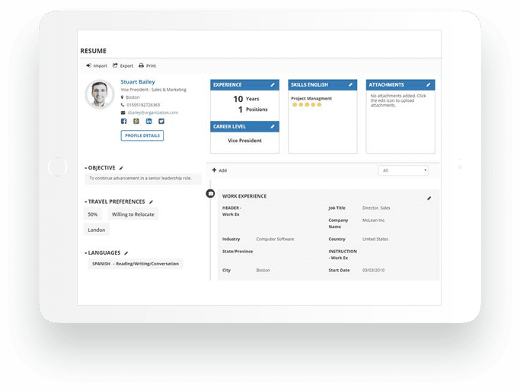The height and width of the screenshot is (390, 520).
Task: Click the Boston location under the name
Action: pyautogui.click(x=132, y=97)
